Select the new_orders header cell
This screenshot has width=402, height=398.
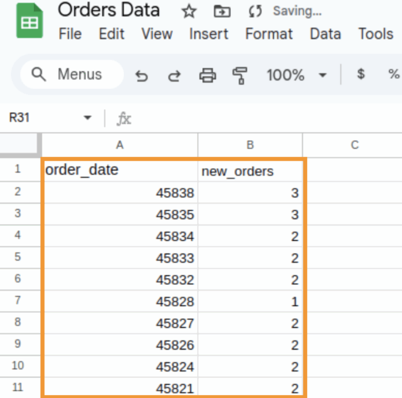point(250,170)
